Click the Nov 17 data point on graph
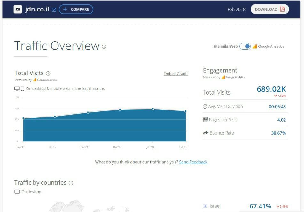The width and height of the screenshot is (304, 212). pyautogui.click(x=88, y=112)
